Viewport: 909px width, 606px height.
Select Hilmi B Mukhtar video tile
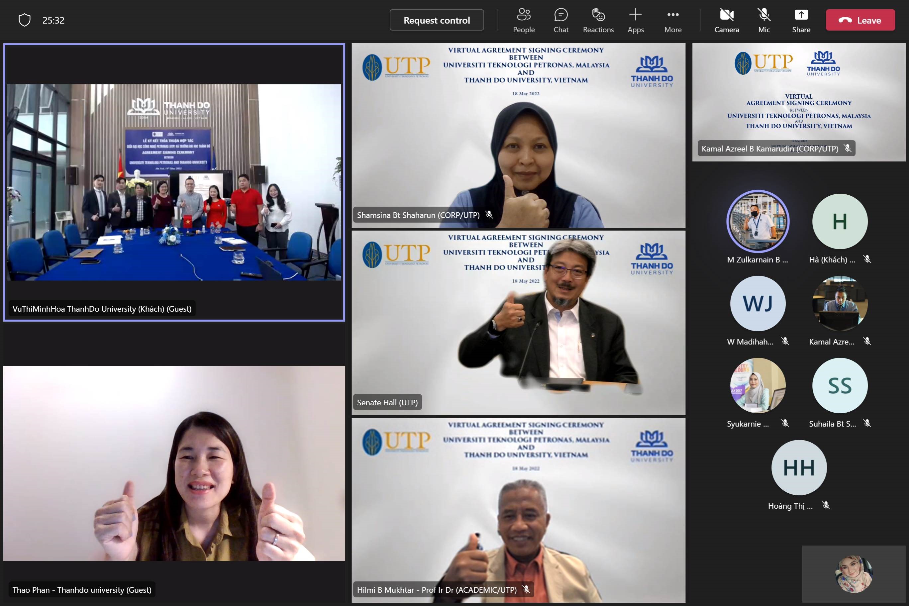coord(518,510)
